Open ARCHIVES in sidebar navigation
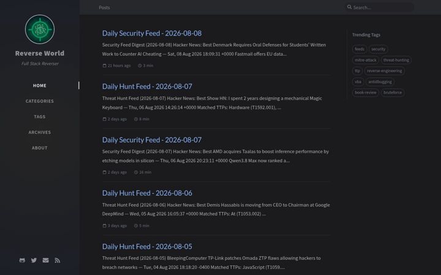 pos(40,132)
